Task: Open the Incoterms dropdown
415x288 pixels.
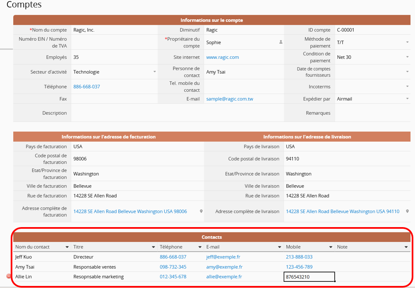Action: tap(407, 87)
